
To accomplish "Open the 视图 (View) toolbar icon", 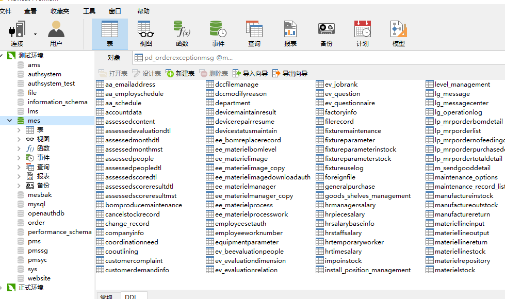I will 146,34.
